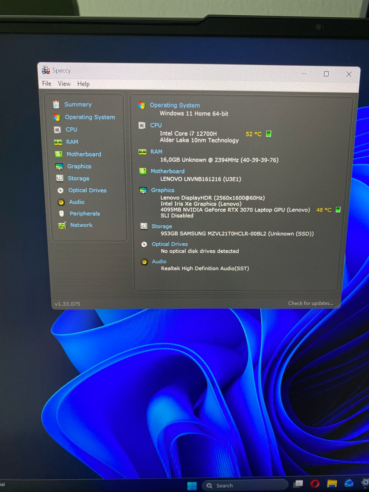Image resolution: width=369 pixels, height=492 pixels.
Task: Click the Operating System sidebar icon
Action: pos(57,117)
